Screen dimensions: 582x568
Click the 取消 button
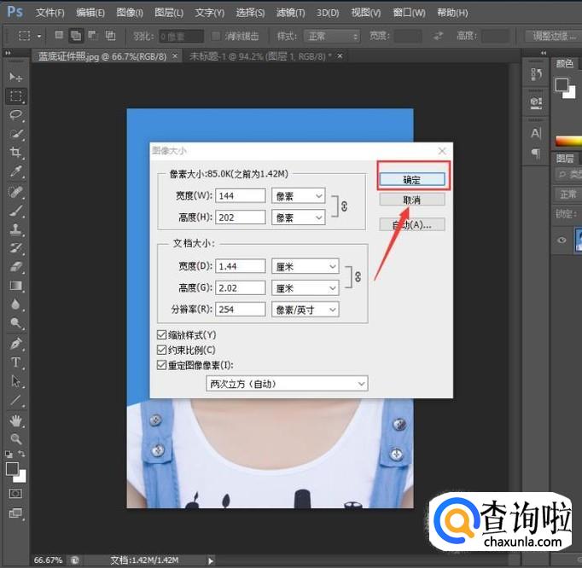point(412,200)
